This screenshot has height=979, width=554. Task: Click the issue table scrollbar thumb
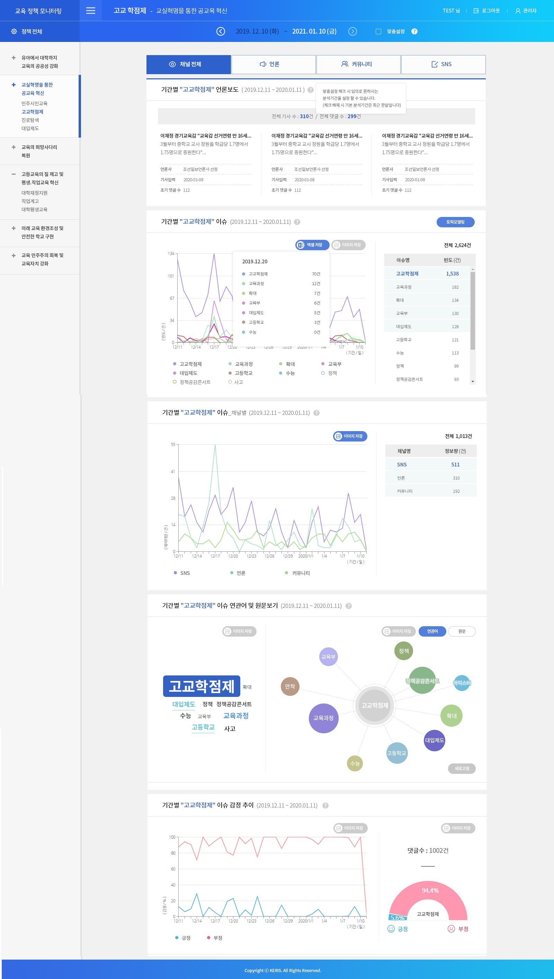(473, 311)
